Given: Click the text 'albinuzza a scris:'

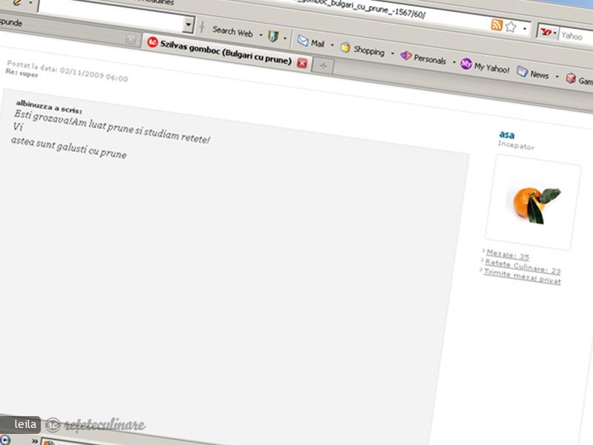Looking at the screenshot, I should point(49,107).
